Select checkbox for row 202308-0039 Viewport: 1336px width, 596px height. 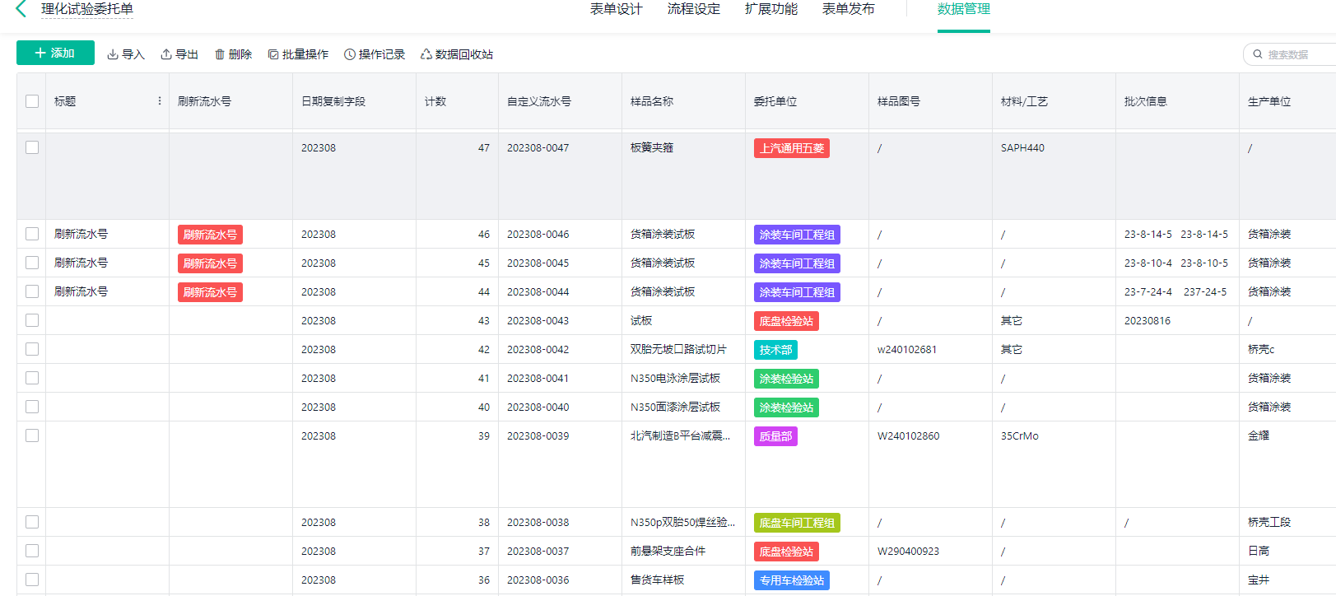coord(32,435)
